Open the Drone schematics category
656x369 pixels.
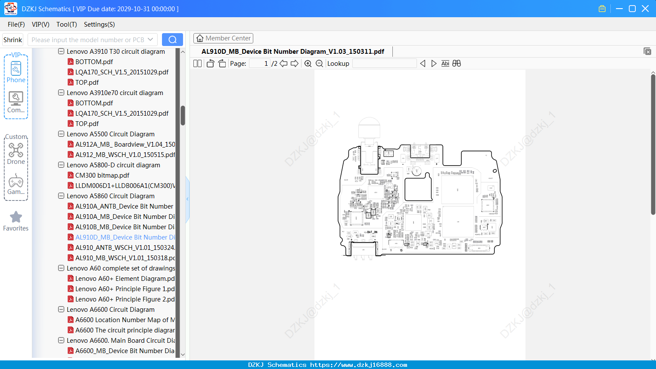click(x=16, y=154)
